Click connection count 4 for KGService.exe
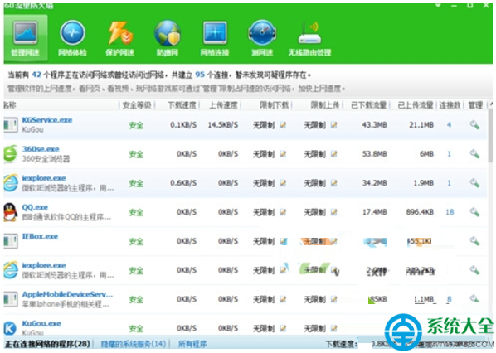This screenshot has height=353, width=496. (449, 125)
